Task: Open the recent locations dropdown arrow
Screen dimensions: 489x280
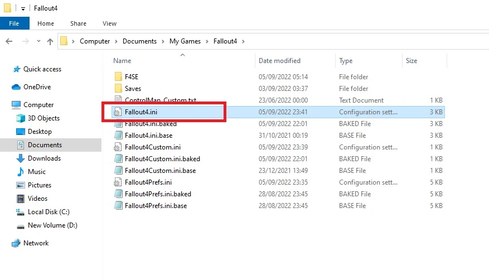Action: click(38, 41)
